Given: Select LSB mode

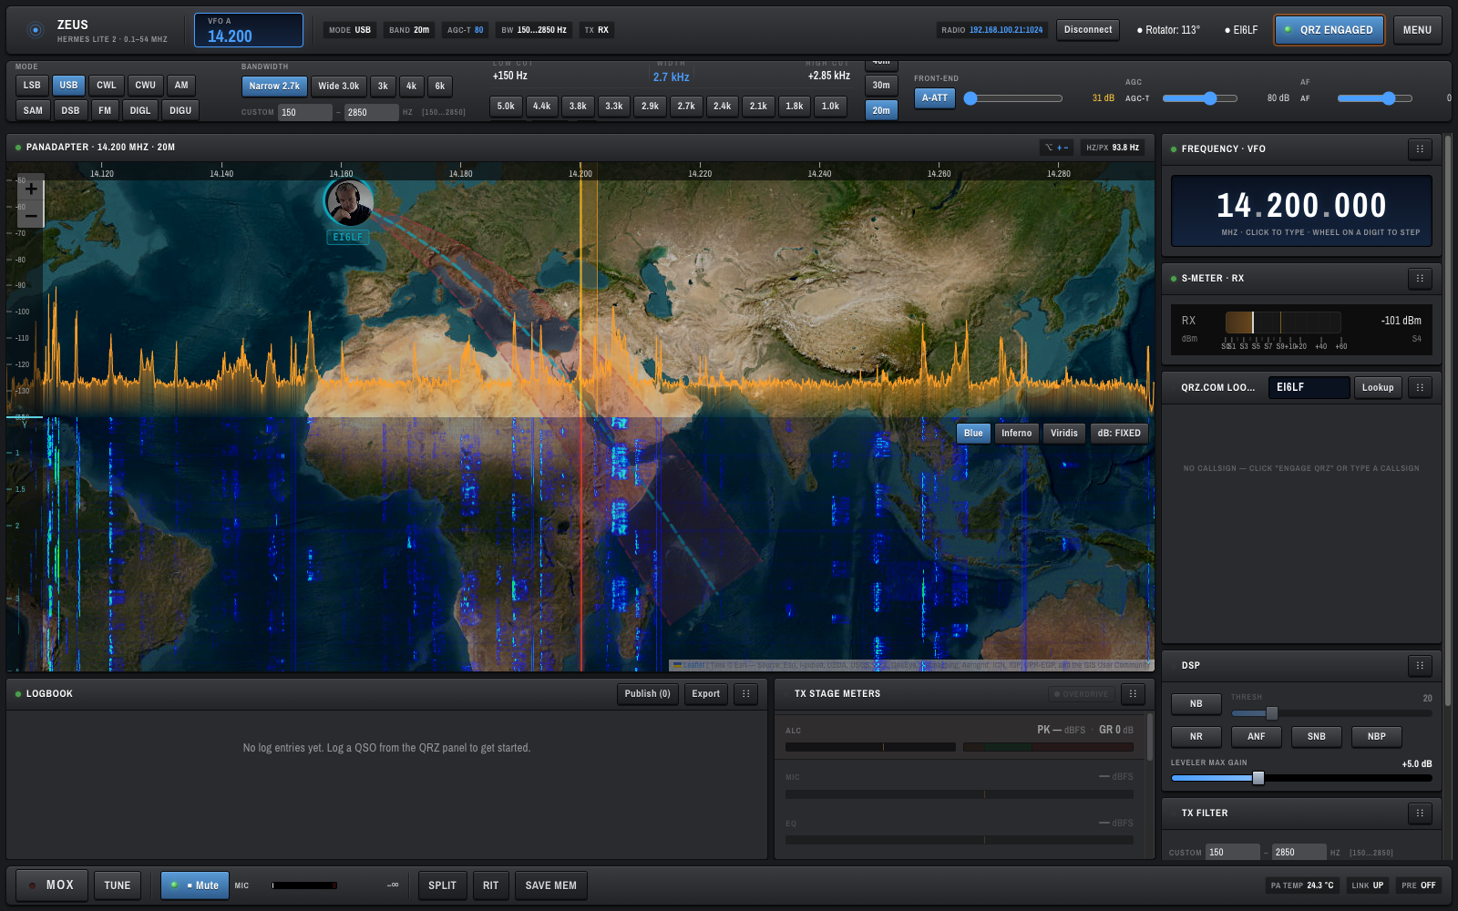Looking at the screenshot, I should pyautogui.click(x=32, y=86).
